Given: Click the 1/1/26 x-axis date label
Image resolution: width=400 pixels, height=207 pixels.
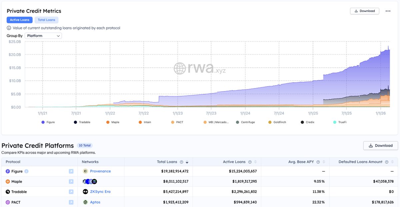Looking at the screenshot, I should pyautogui.click(x=380, y=114).
